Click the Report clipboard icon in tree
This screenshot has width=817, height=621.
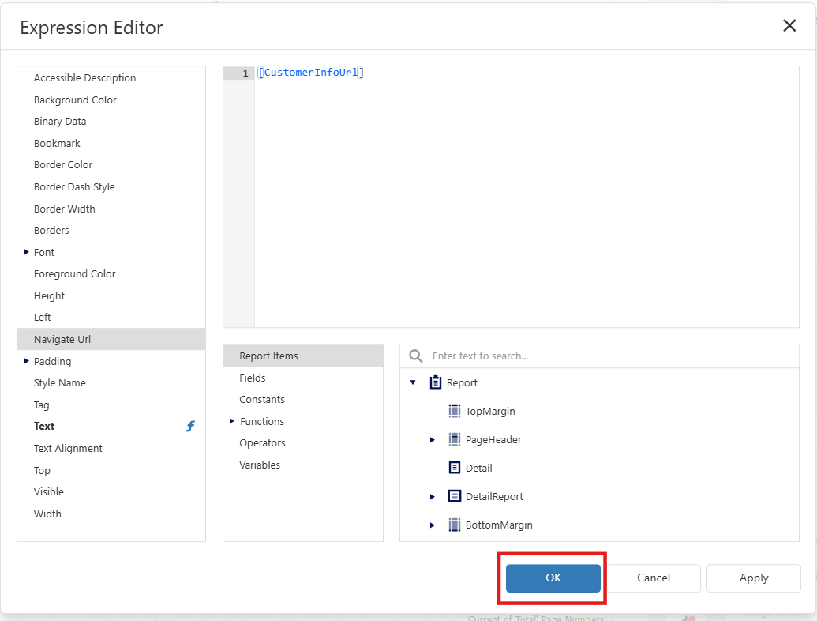tap(435, 382)
